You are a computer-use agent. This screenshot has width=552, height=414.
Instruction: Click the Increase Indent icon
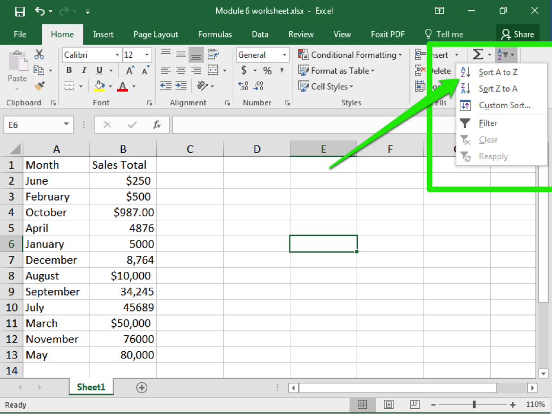click(x=181, y=86)
